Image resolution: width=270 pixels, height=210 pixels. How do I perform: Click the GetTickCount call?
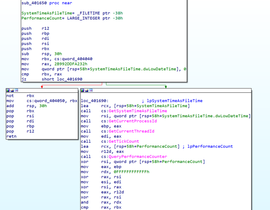point(123,141)
